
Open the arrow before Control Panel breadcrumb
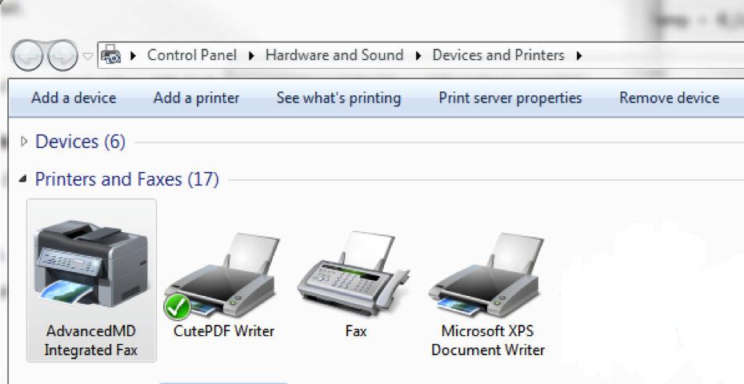[134, 55]
